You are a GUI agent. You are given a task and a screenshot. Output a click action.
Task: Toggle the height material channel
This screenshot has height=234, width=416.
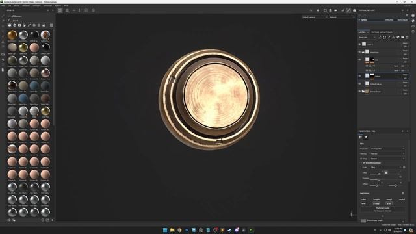click(376, 200)
